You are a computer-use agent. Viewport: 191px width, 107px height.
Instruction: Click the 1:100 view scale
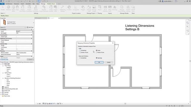(x=39, y=104)
